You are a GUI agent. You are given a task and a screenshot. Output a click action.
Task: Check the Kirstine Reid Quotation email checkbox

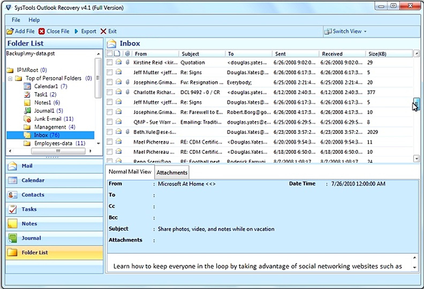(x=109, y=62)
